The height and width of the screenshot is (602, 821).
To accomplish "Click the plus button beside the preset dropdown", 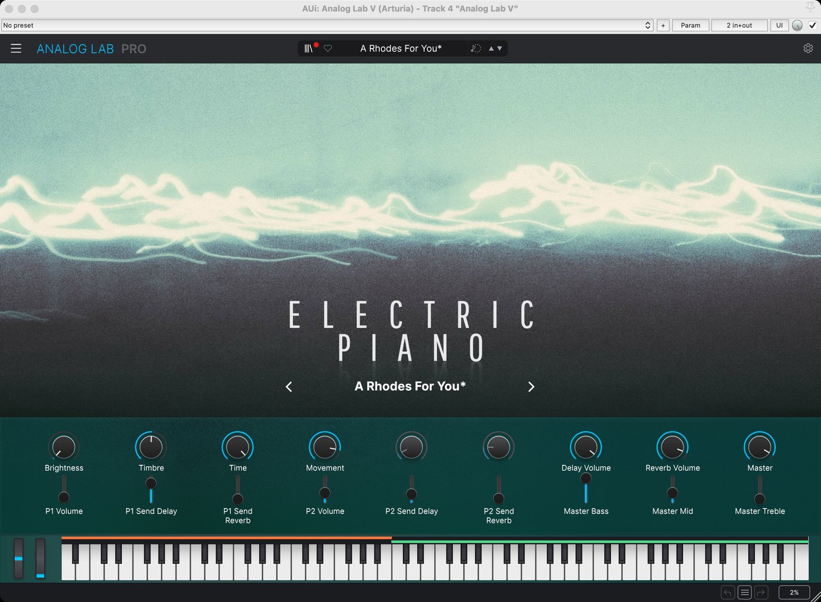I will (663, 25).
